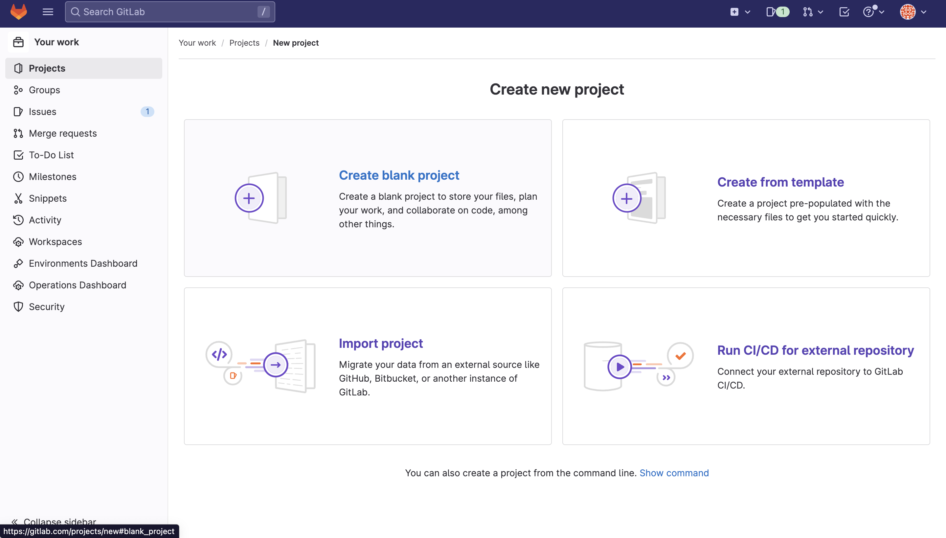The width and height of the screenshot is (946, 538).
Task: Click the CI/CD play button illustration
Action: [620, 367]
